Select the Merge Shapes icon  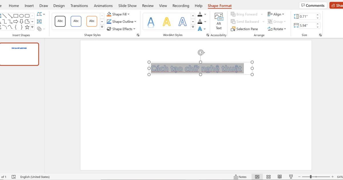click(39, 29)
